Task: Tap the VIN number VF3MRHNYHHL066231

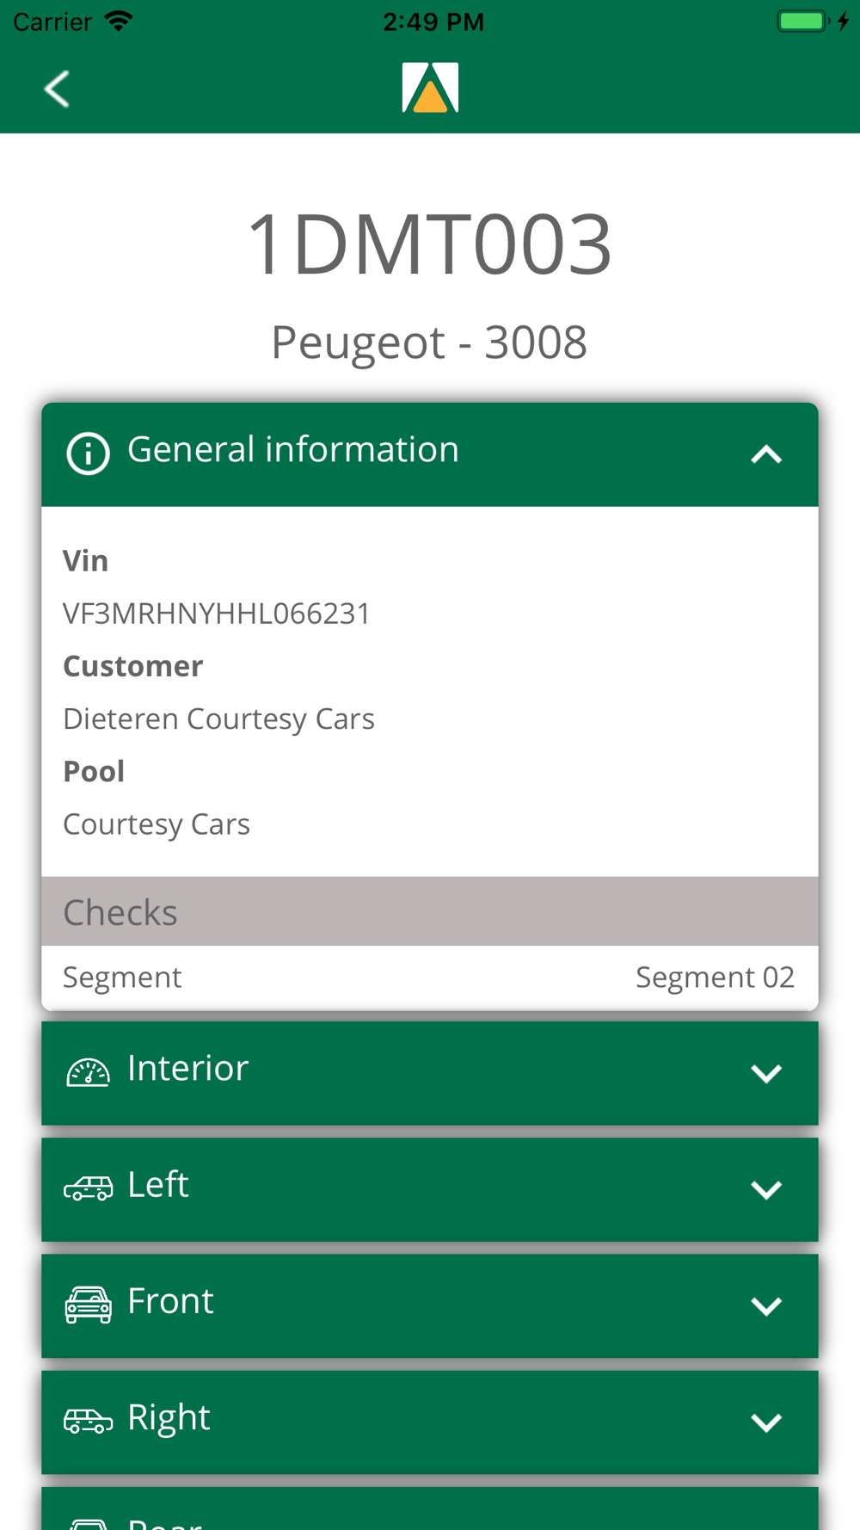Action: [217, 614]
